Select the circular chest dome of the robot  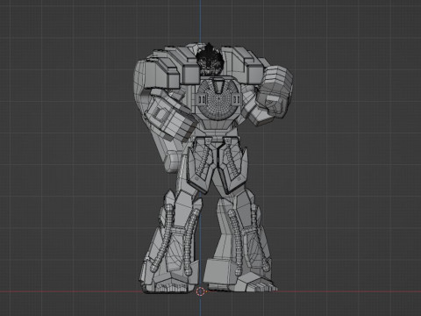pyautogui.click(x=218, y=100)
